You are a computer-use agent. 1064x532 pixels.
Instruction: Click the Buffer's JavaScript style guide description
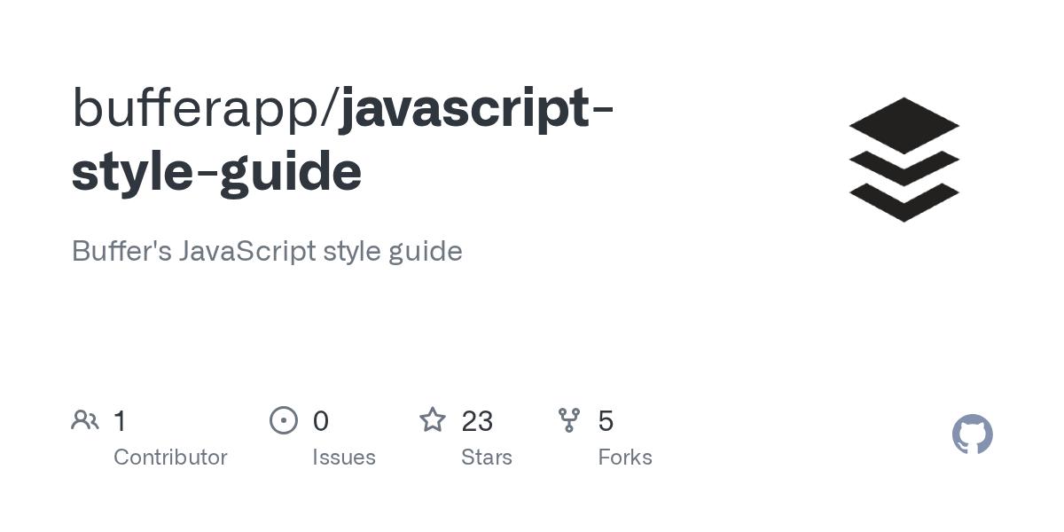(x=267, y=251)
